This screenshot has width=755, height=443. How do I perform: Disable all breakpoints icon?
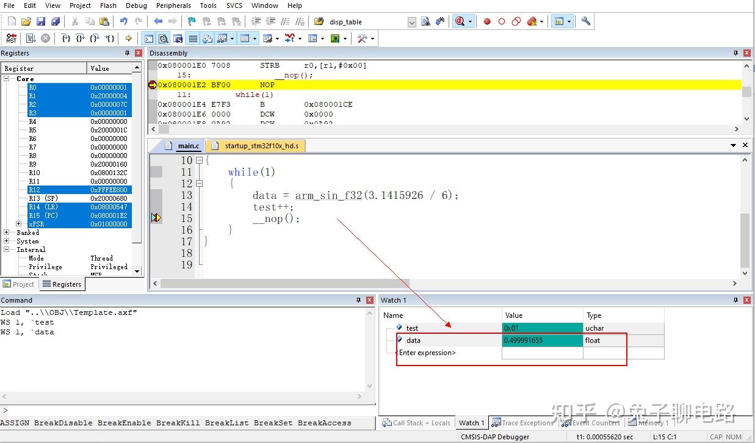point(516,21)
